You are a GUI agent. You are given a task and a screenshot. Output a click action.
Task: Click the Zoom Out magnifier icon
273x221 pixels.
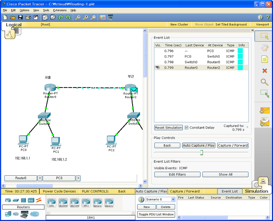tap(93, 17)
